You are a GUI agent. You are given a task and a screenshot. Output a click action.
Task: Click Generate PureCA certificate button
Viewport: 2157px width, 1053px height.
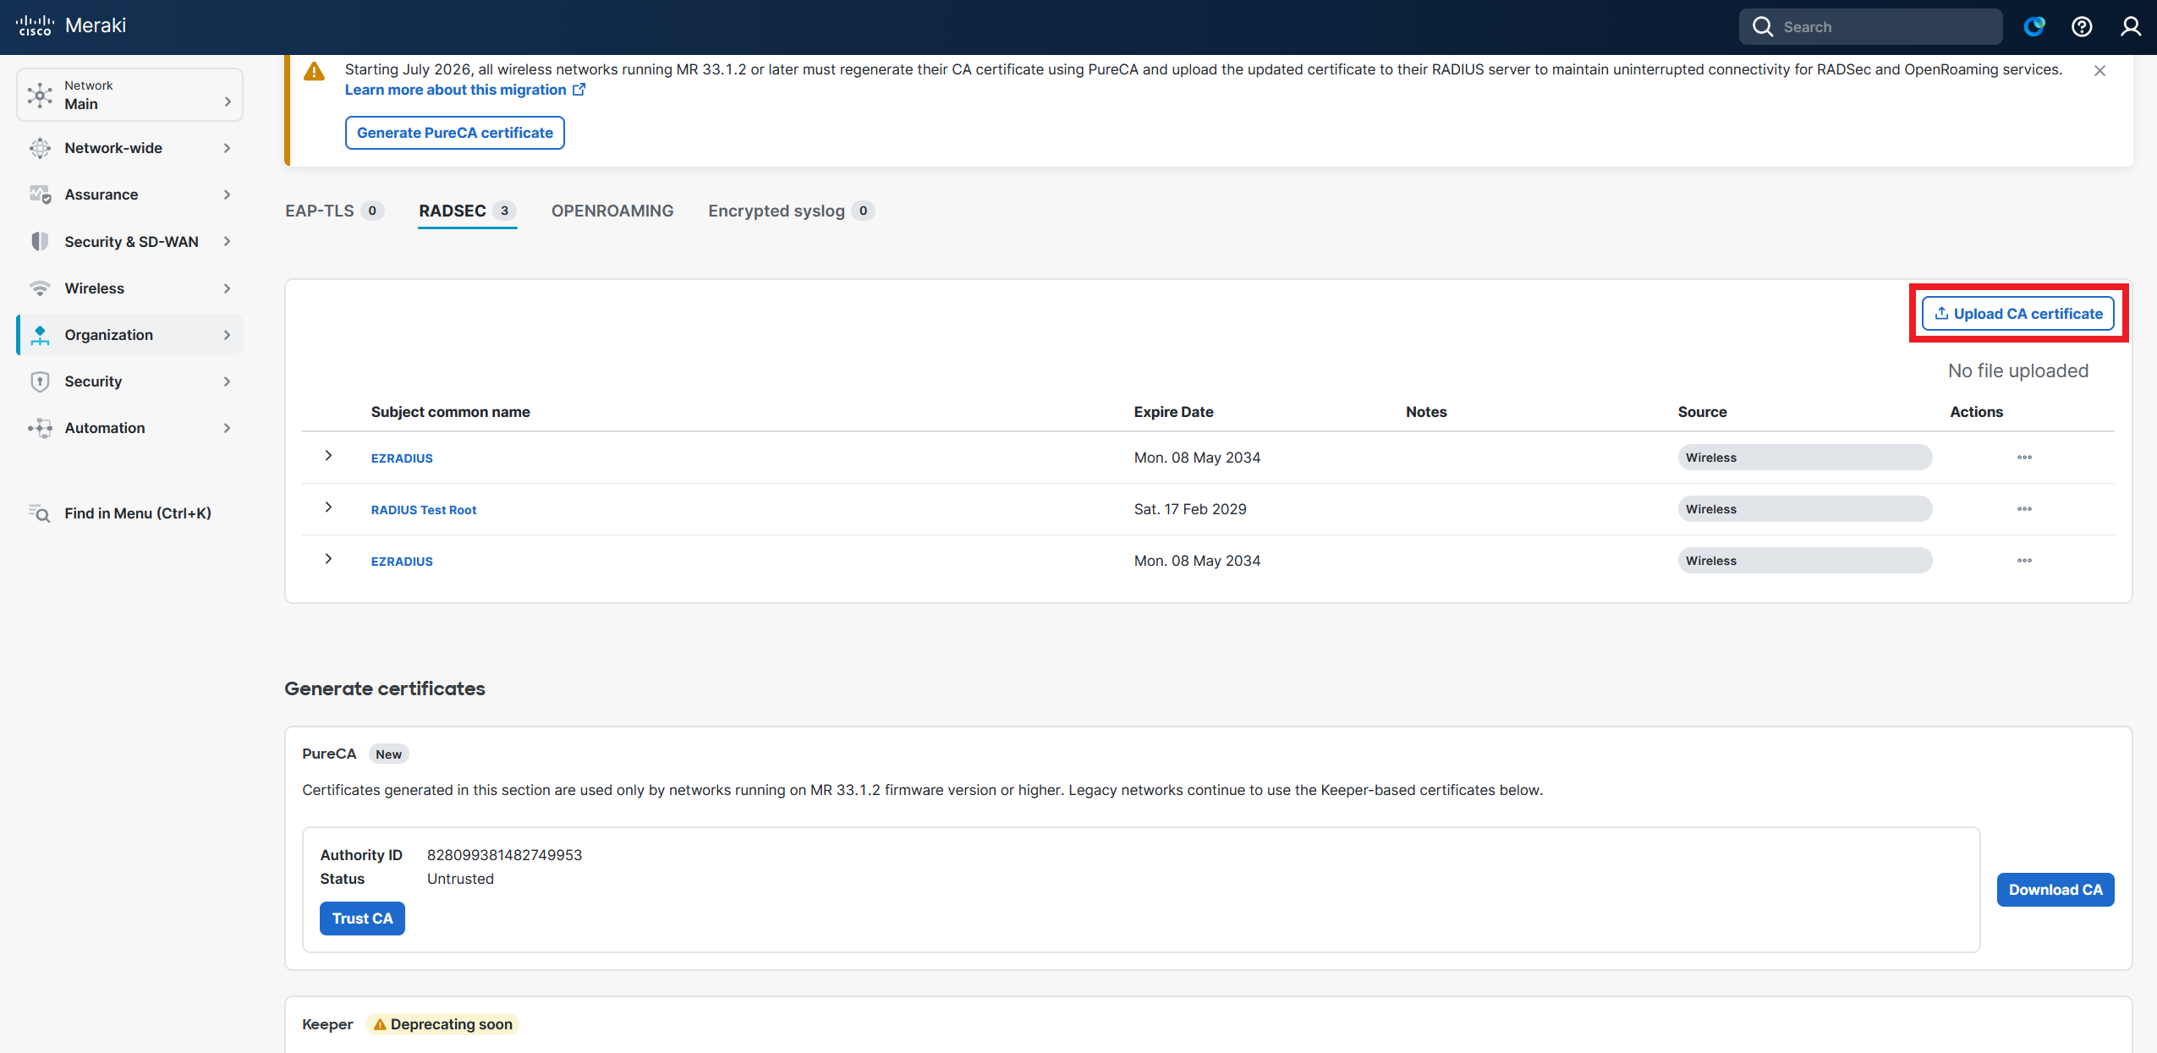point(455,133)
